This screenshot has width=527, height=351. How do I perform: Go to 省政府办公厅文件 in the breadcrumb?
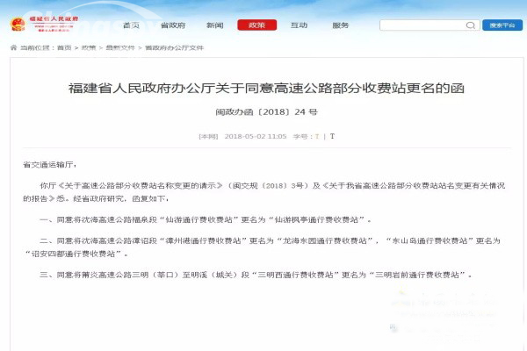[175, 47]
